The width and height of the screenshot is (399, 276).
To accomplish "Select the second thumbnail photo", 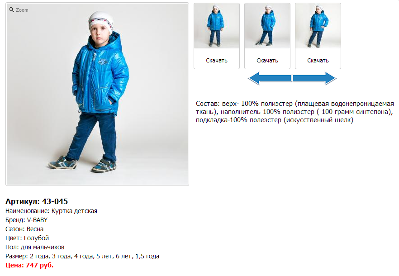I will [267, 26].
